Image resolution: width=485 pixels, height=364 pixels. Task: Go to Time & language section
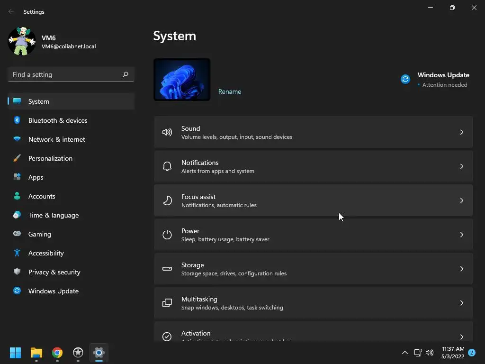(71, 215)
